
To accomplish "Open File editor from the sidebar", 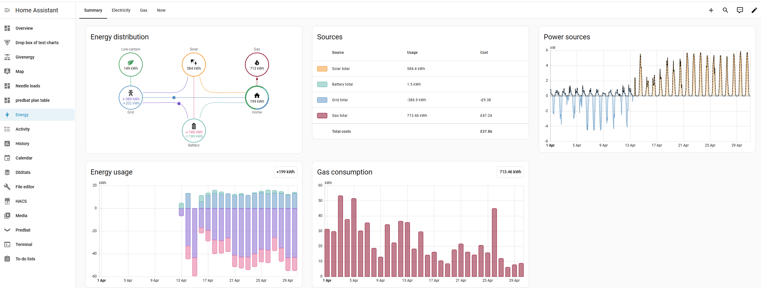I will coord(37,187).
